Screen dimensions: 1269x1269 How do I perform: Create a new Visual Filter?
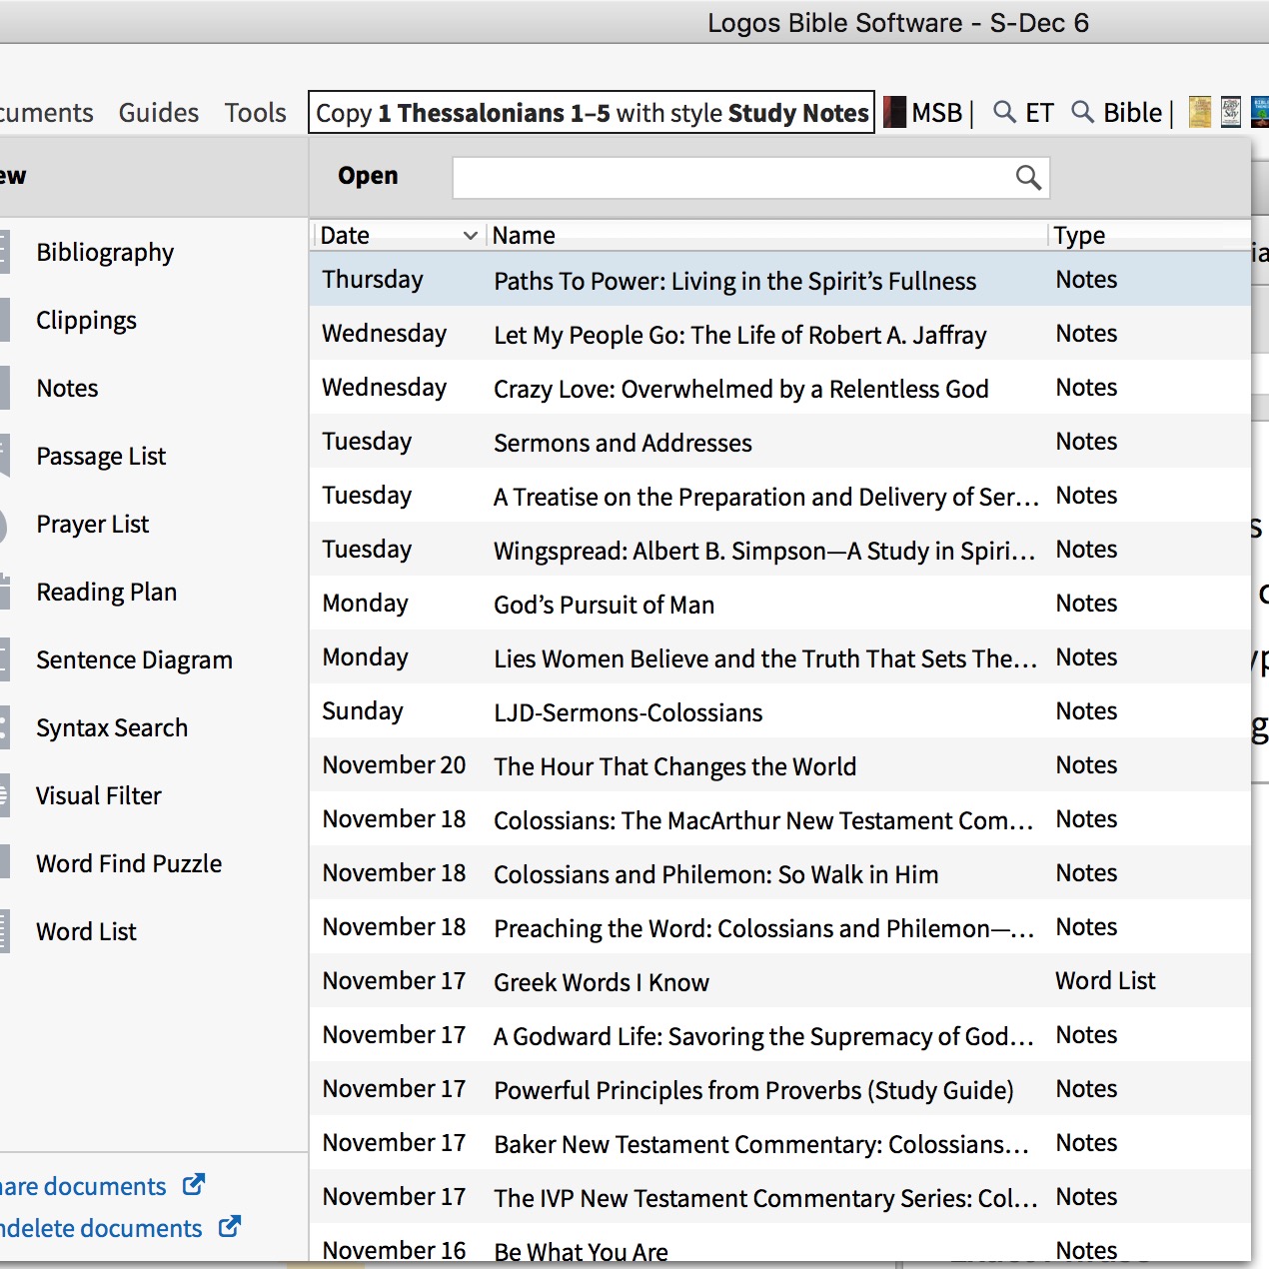98,795
